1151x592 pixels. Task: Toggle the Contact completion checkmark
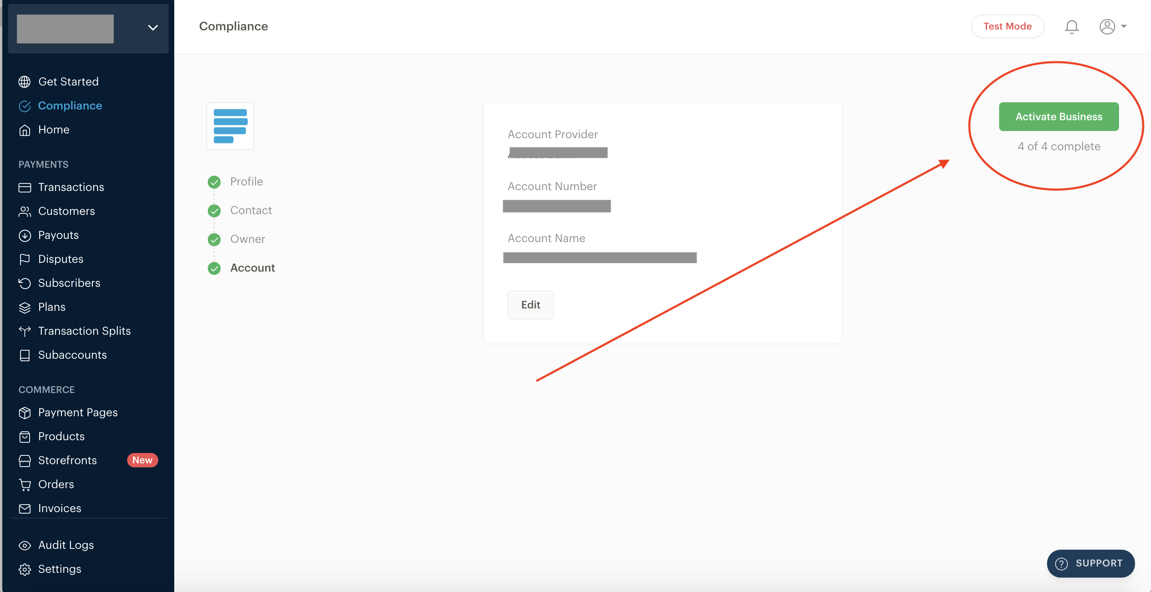(x=214, y=210)
